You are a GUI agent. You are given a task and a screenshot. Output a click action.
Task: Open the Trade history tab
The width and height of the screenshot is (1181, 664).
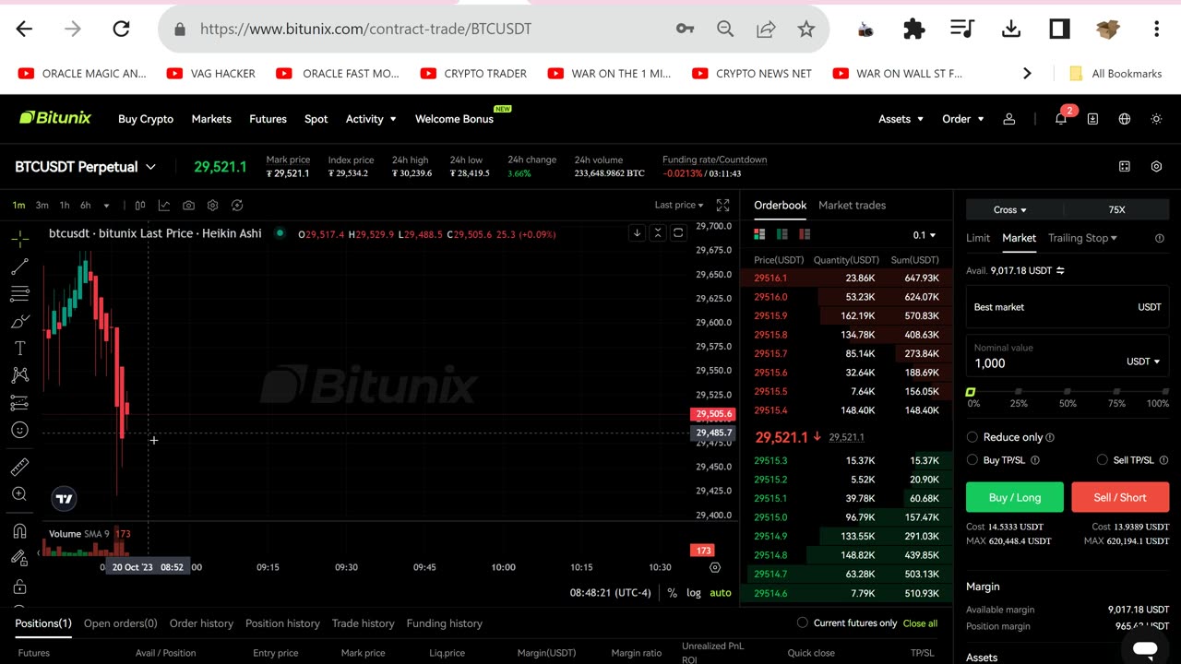coord(363,623)
